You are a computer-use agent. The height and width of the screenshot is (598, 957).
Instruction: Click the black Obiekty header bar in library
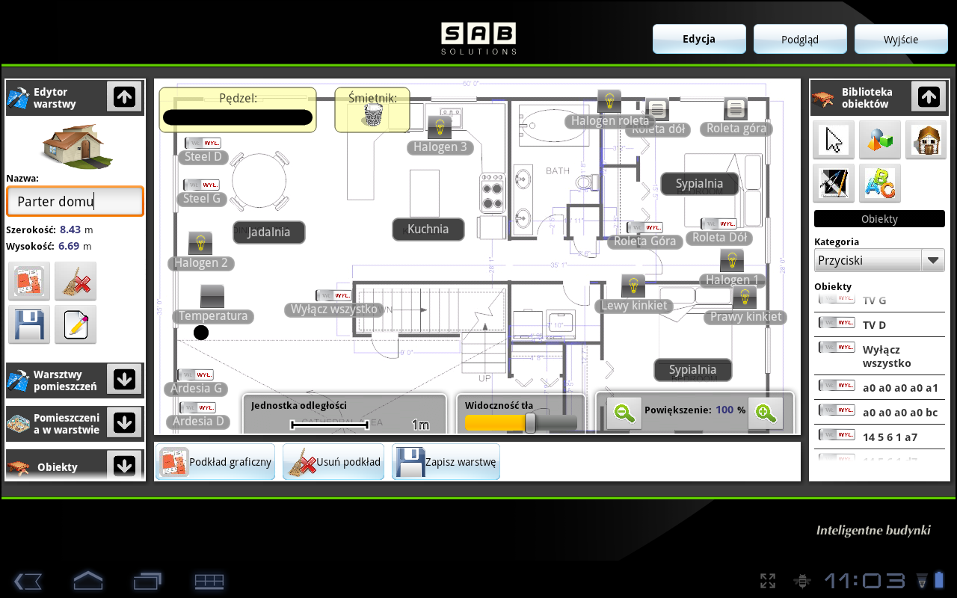(879, 219)
